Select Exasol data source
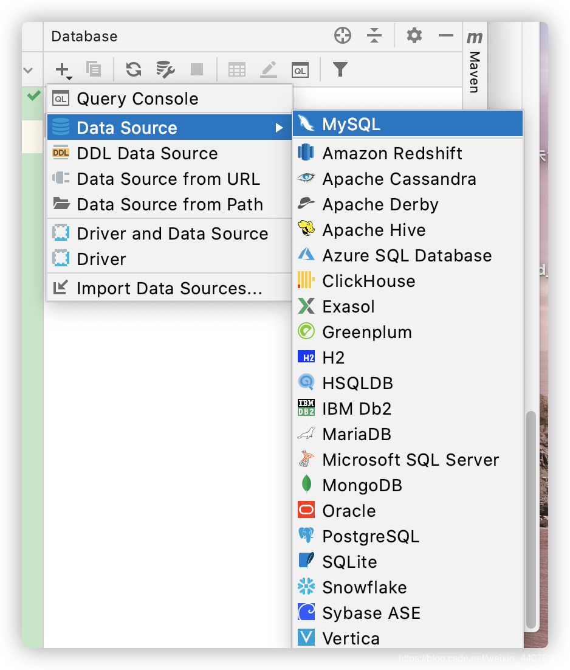The width and height of the screenshot is (570, 670). [x=408, y=306]
